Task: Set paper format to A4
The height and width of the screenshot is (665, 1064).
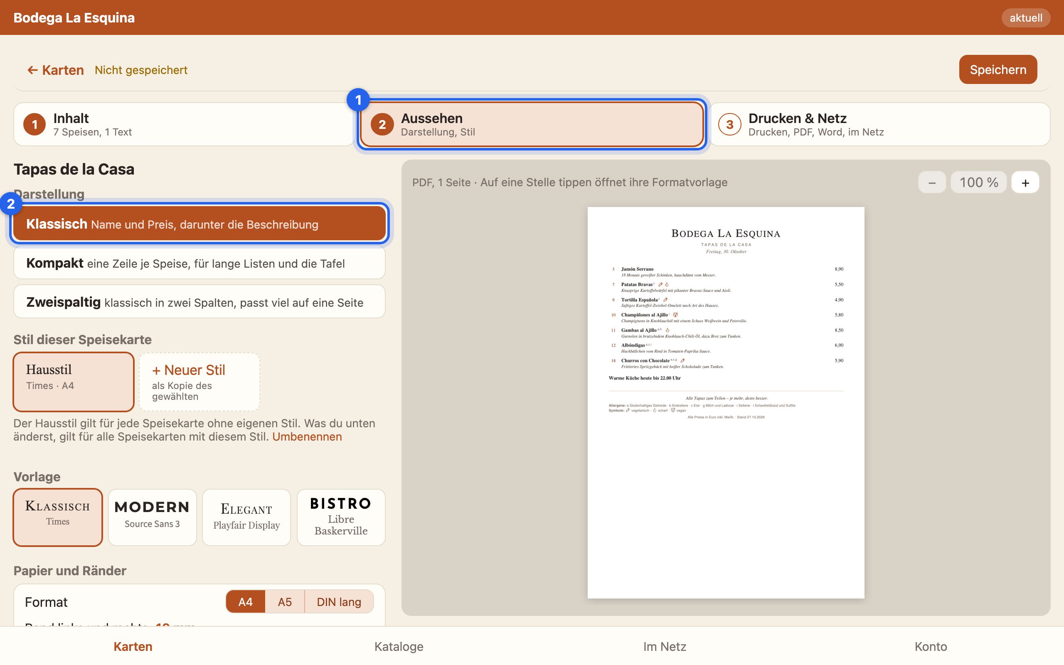Action: point(245,602)
